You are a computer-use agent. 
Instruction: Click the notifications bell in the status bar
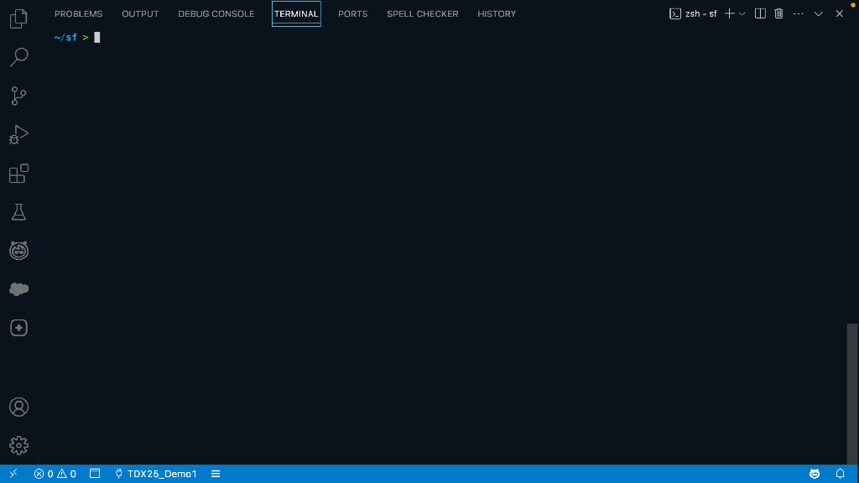coord(840,474)
